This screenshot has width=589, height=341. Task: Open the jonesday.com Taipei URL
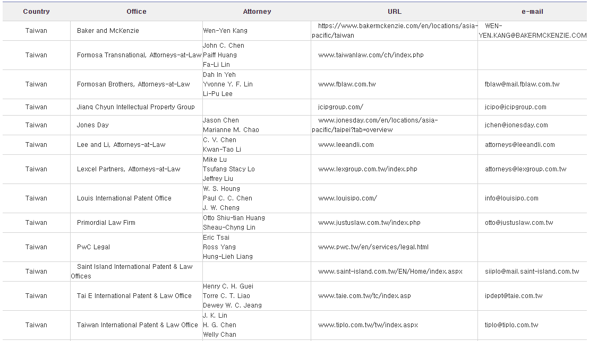[375, 125]
